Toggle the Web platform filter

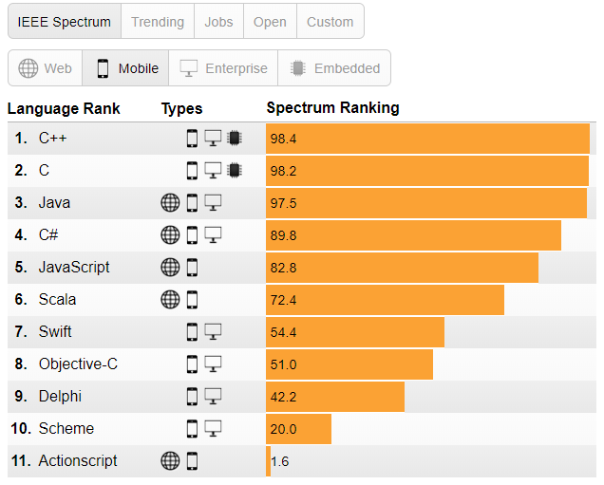(x=46, y=68)
